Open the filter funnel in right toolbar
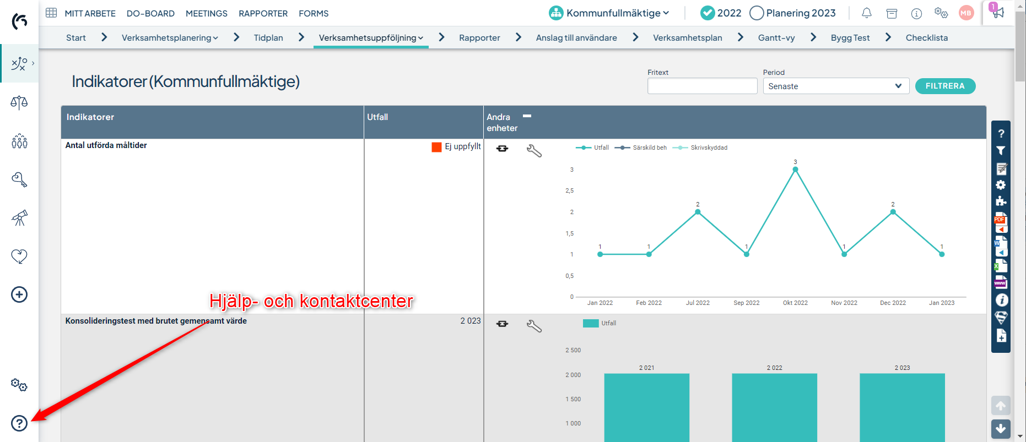1026x442 pixels. (x=1001, y=150)
